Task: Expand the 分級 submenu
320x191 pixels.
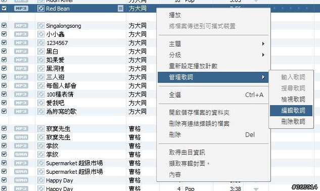Action: [213, 55]
